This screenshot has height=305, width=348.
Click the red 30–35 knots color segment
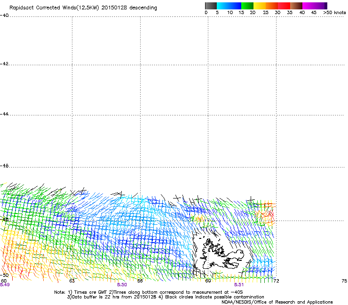(x=284, y=6)
